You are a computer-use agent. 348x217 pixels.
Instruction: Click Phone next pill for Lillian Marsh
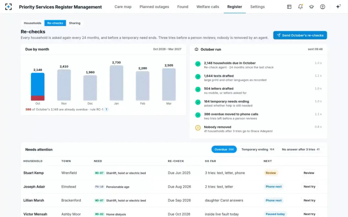click(274, 200)
